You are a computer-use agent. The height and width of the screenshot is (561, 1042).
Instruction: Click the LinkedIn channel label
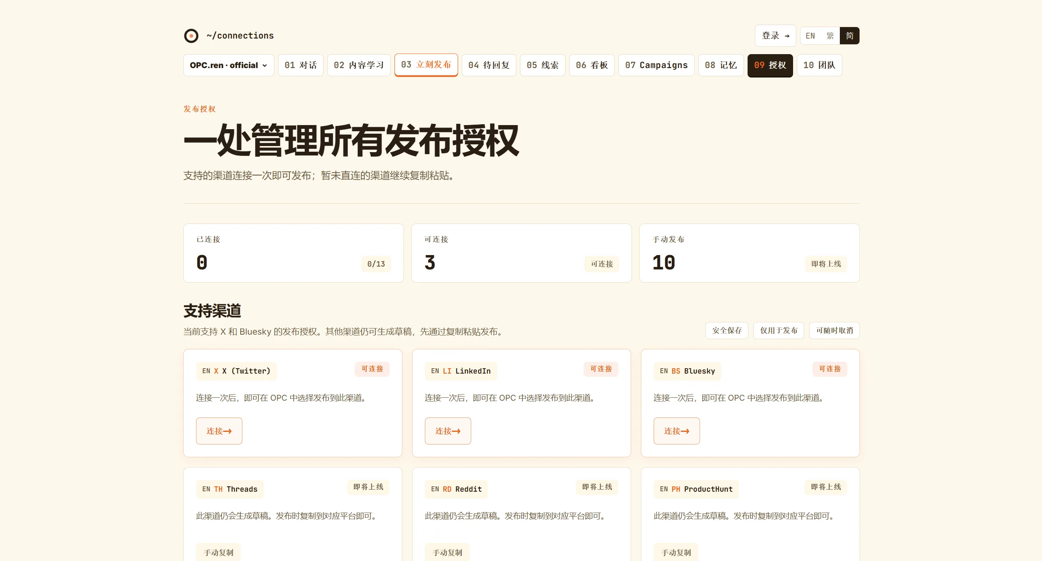tap(461, 371)
